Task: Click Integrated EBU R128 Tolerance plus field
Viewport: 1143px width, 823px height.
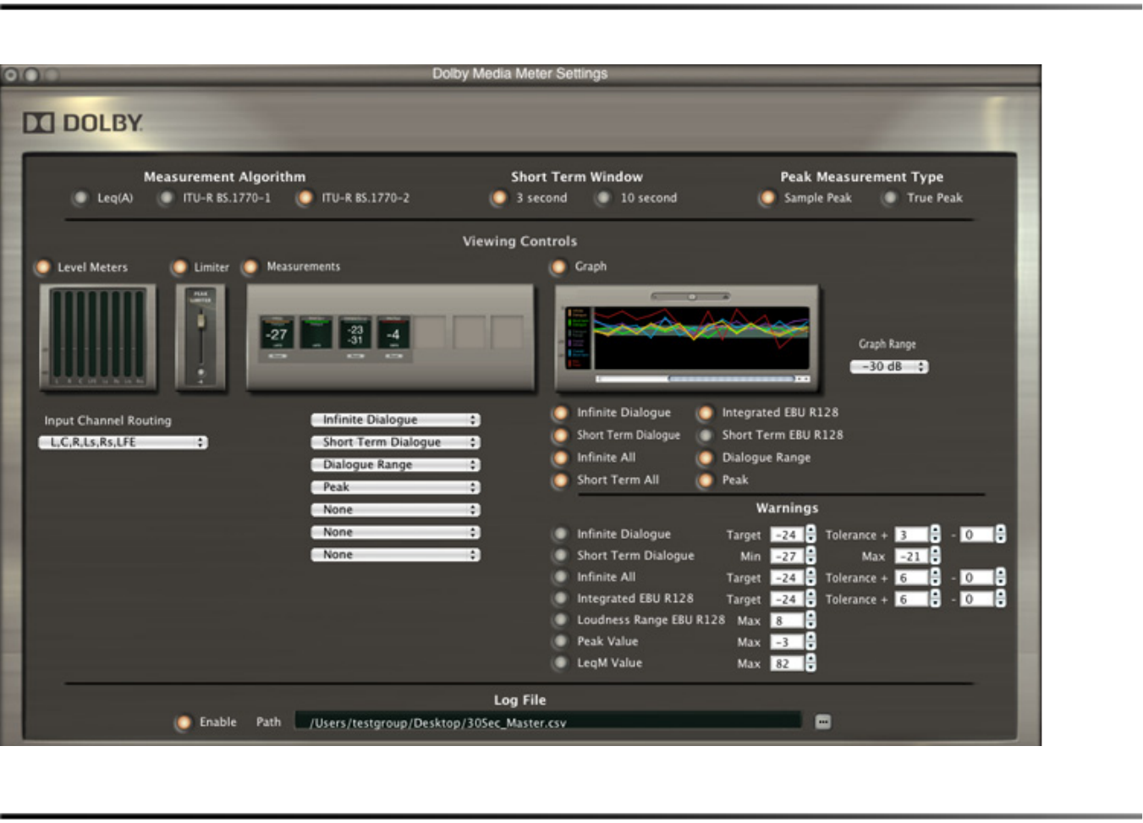Action: coord(911,600)
